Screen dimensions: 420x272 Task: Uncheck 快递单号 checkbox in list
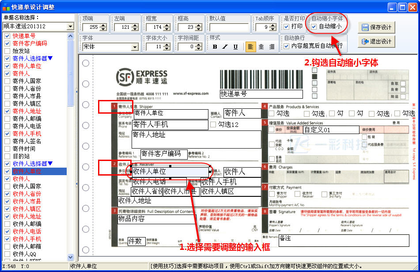pos(8,36)
